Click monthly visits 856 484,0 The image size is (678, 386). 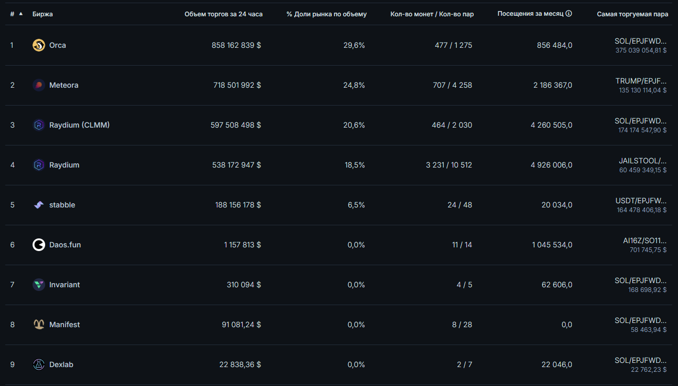(x=555, y=45)
